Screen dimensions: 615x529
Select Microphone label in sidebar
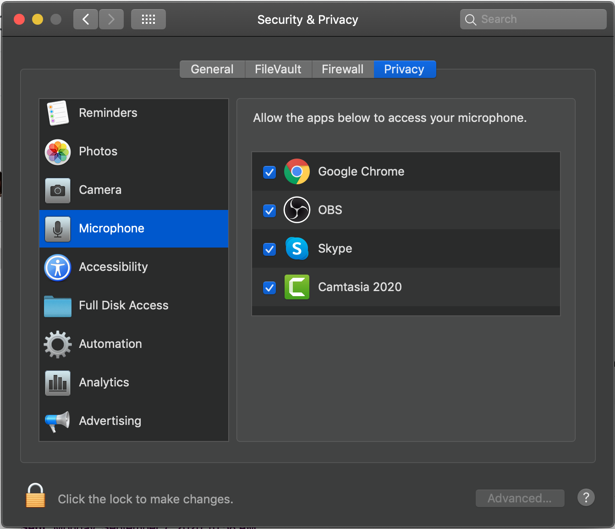point(112,228)
